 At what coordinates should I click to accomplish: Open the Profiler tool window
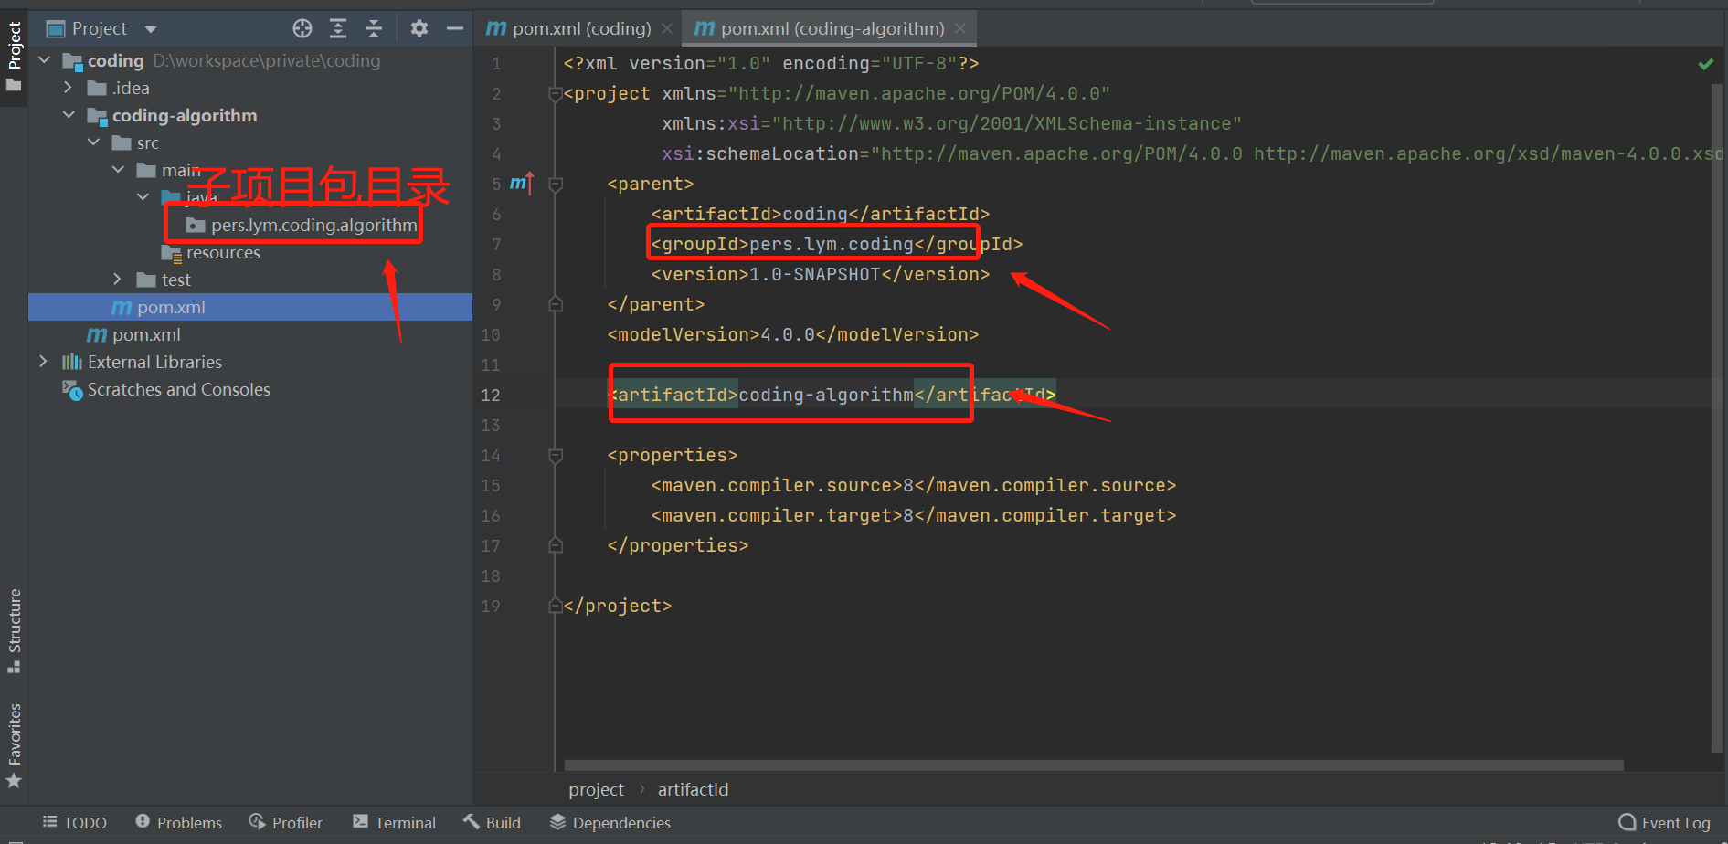coord(286,823)
